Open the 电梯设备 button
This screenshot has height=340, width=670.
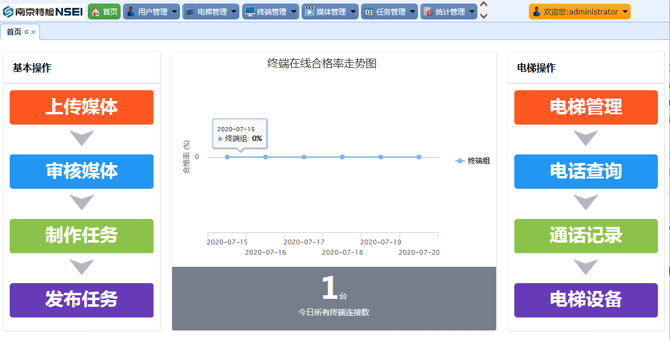pyautogui.click(x=586, y=300)
